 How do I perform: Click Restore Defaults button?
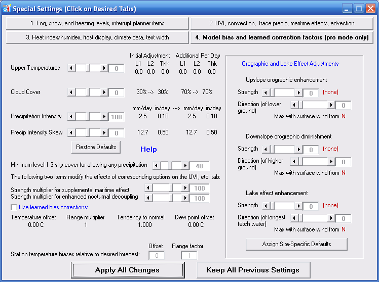point(96,147)
